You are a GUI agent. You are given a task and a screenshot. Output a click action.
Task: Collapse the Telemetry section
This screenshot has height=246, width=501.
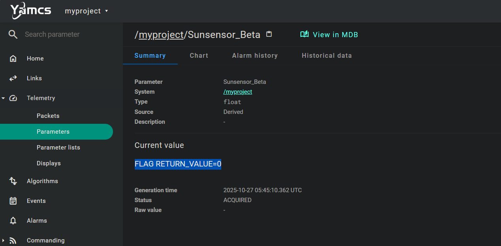pos(3,98)
